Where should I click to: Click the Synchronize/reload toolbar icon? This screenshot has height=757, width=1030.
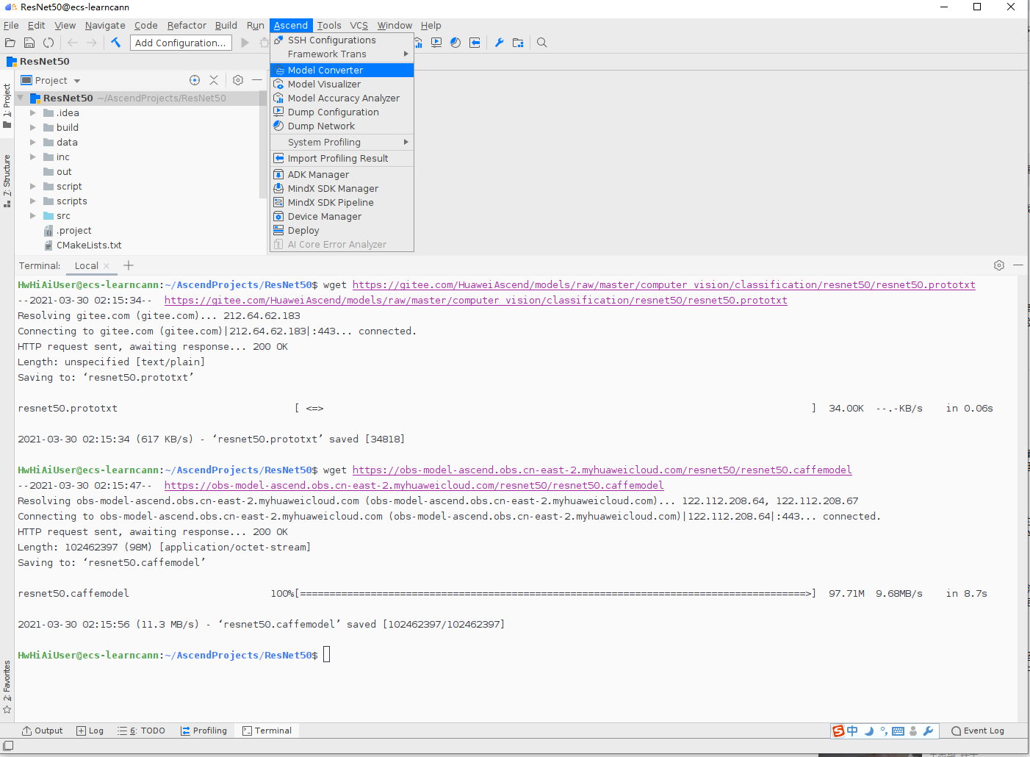[48, 43]
